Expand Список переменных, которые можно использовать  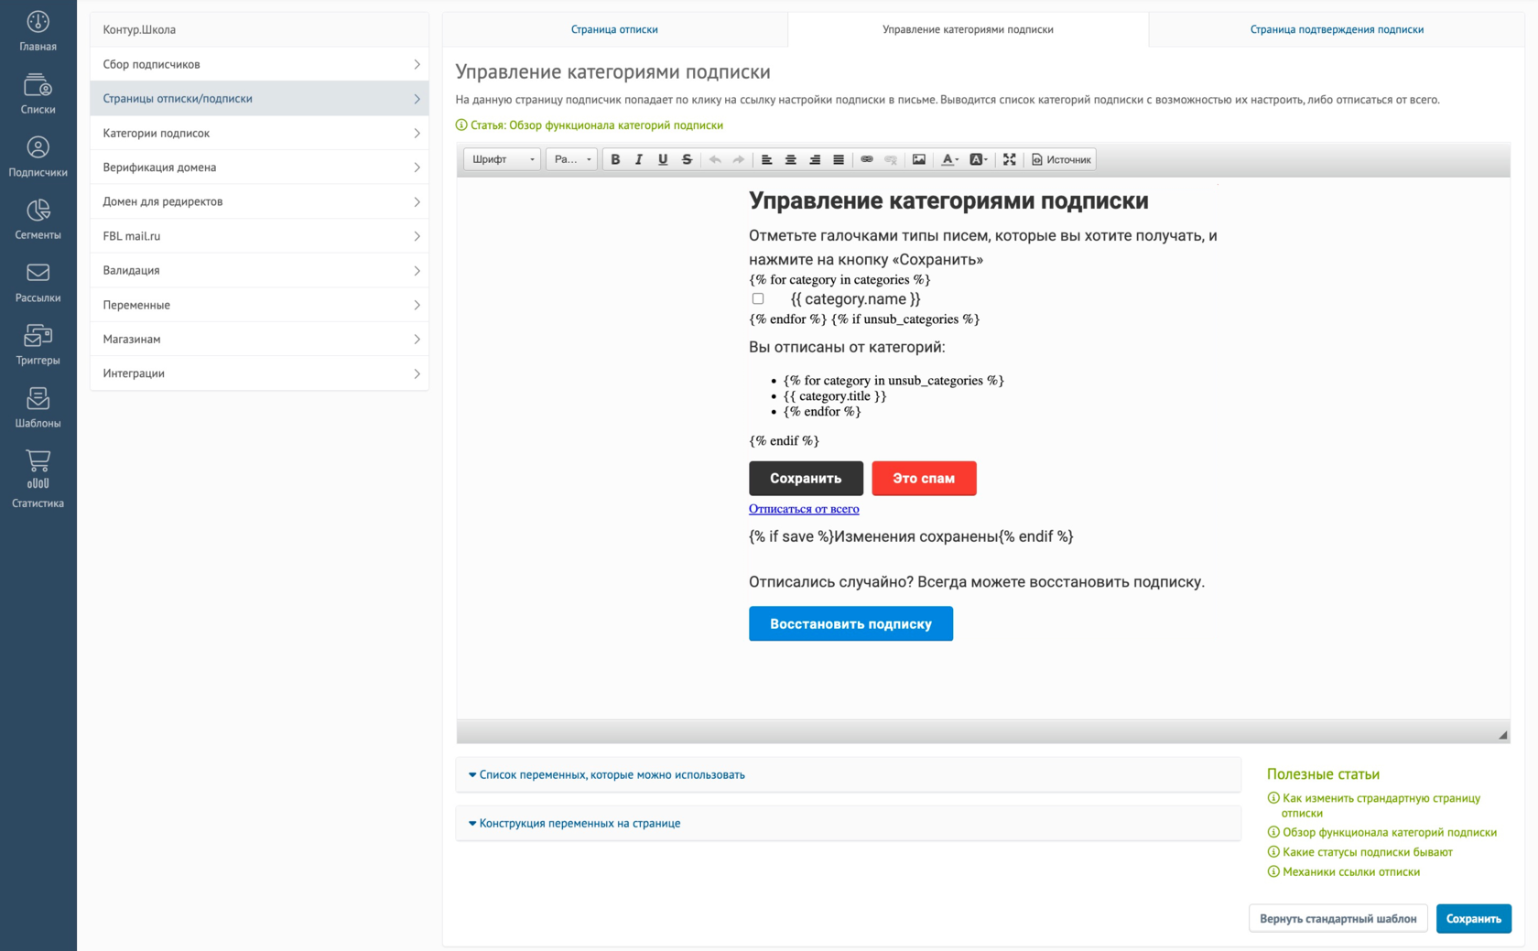848,774
